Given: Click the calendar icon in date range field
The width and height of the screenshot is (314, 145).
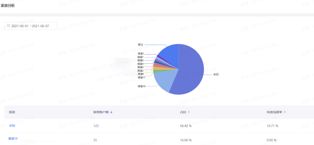Looking at the screenshot, I should (8, 26).
